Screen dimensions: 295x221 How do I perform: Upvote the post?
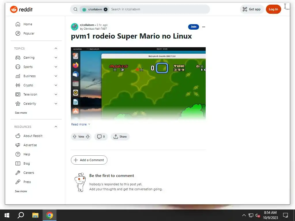75,137
